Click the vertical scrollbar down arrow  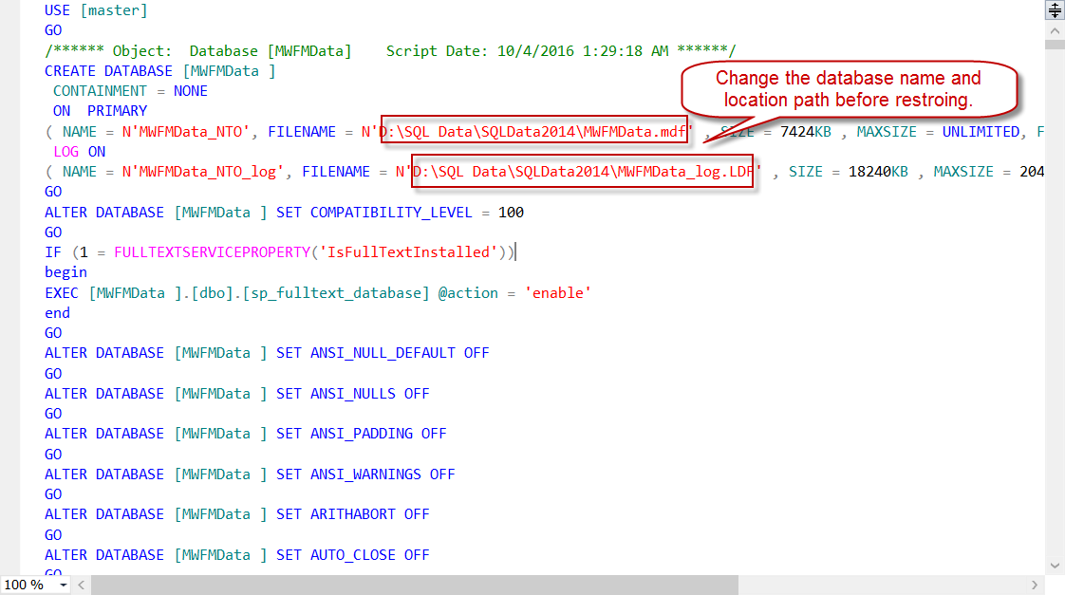coord(1055,566)
